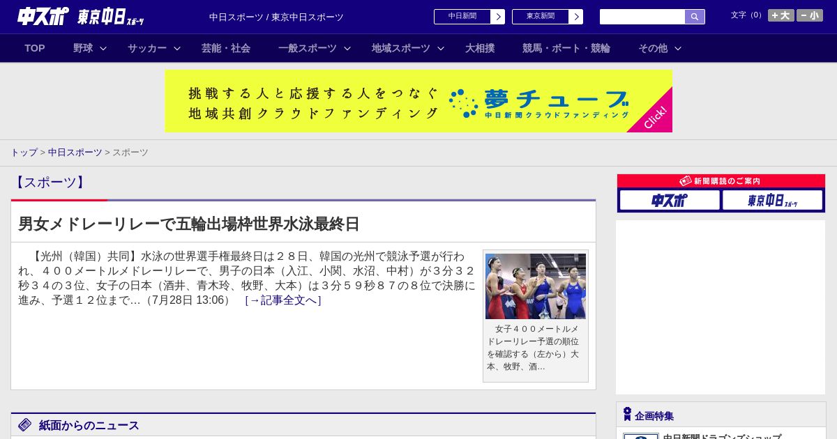This screenshot has width=837, height=439.
Task: Expand その他 dropdown chevron
Action: [x=678, y=48]
